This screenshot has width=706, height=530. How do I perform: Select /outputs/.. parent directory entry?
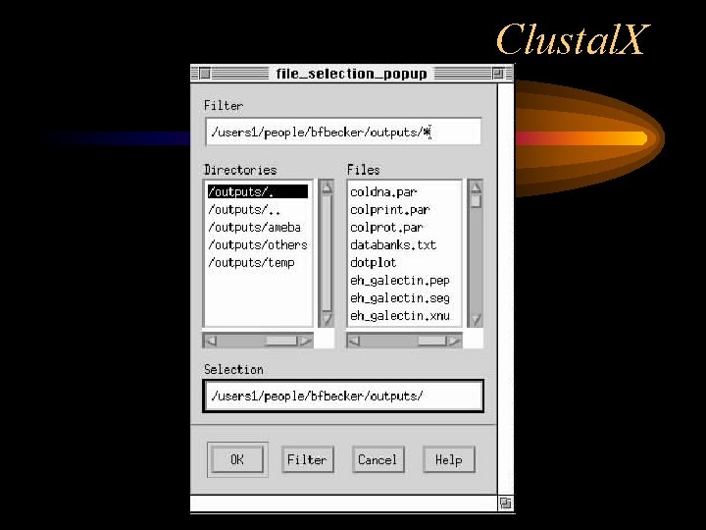tap(258, 210)
